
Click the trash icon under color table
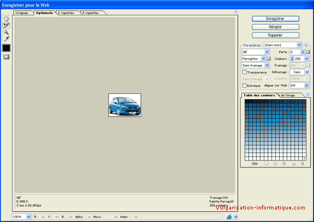click(302, 163)
